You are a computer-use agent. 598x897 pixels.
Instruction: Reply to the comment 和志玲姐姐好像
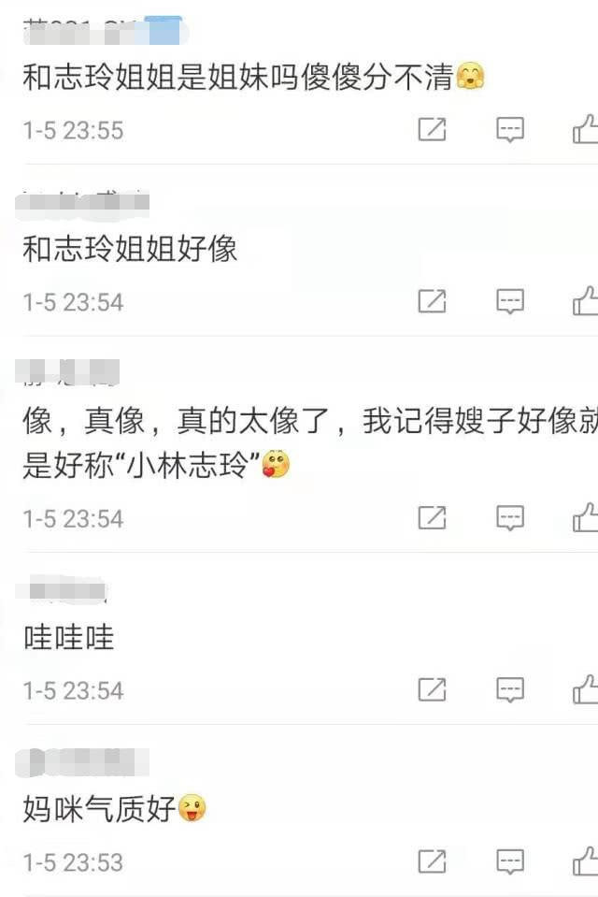pyautogui.click(x=510, y=301)
